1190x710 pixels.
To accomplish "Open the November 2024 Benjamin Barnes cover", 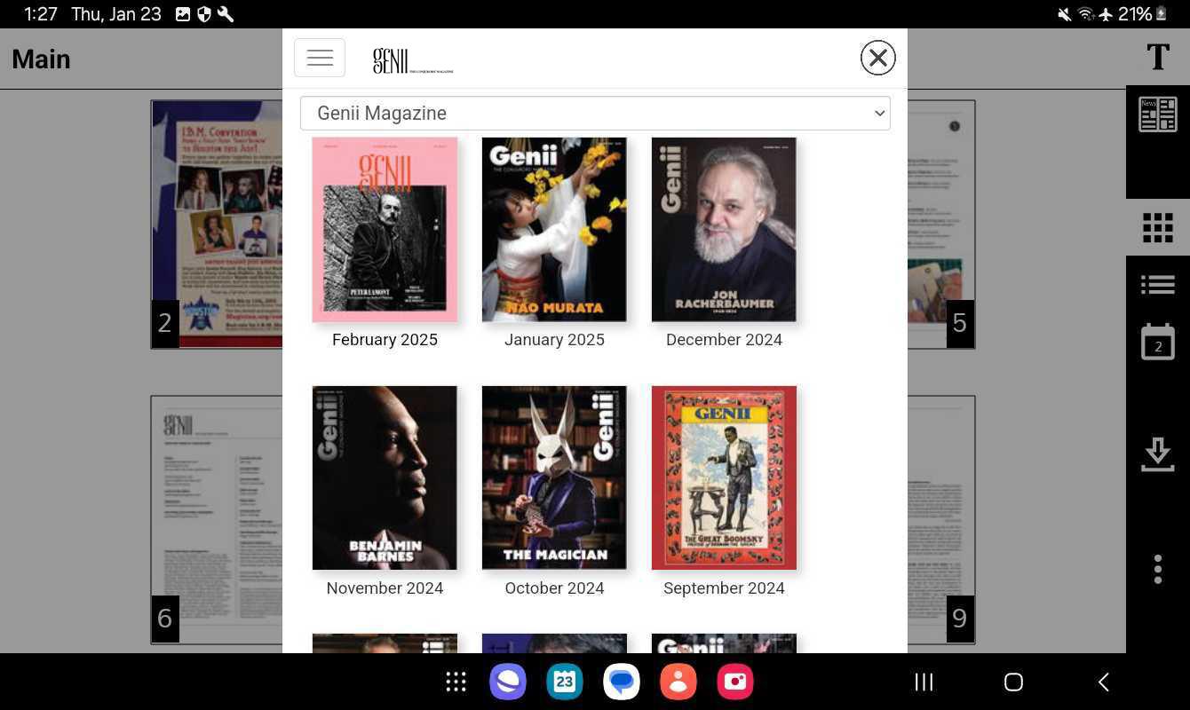I will coord(385,477).
